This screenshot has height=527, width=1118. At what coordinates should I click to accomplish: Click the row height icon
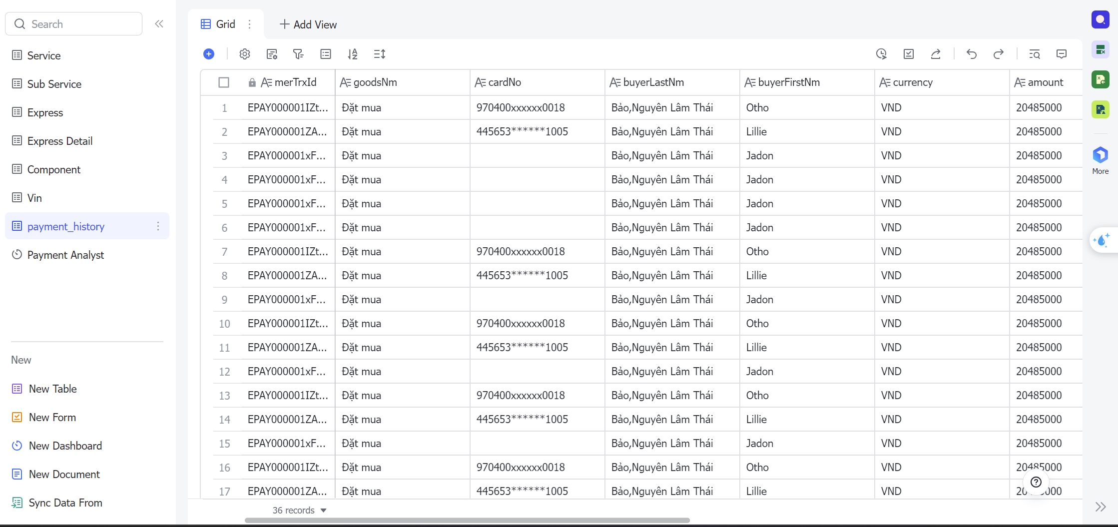click(380, 54)
